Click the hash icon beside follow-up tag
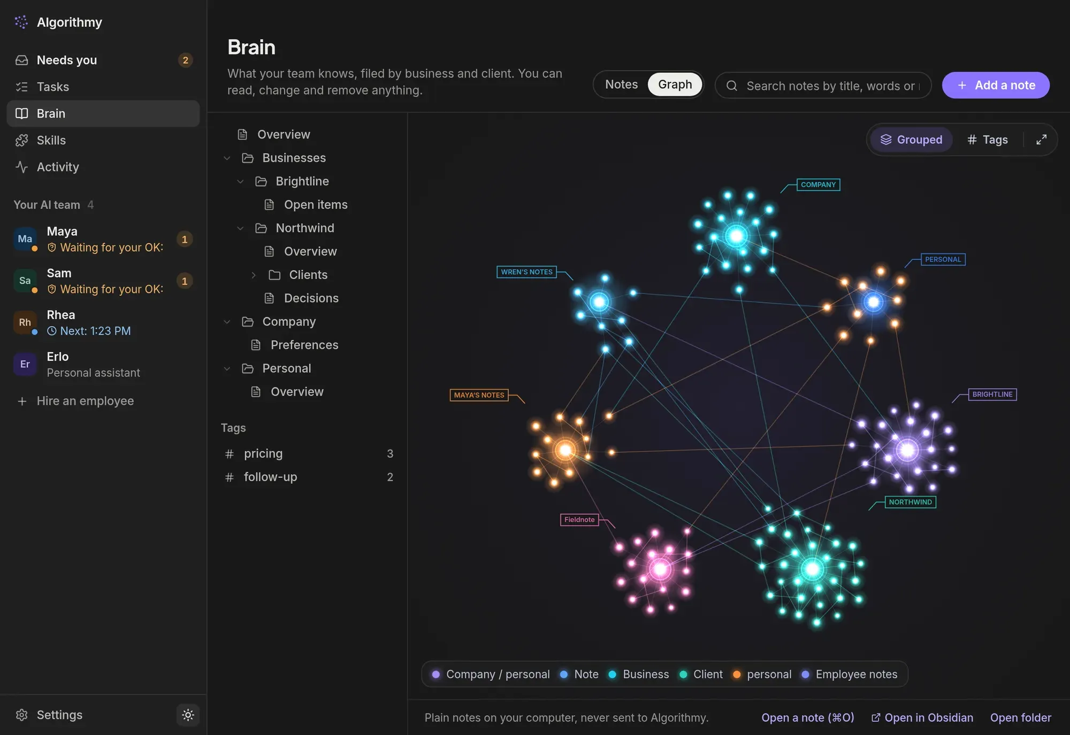This screenshot has width=1070, height=735. [230, 477]
